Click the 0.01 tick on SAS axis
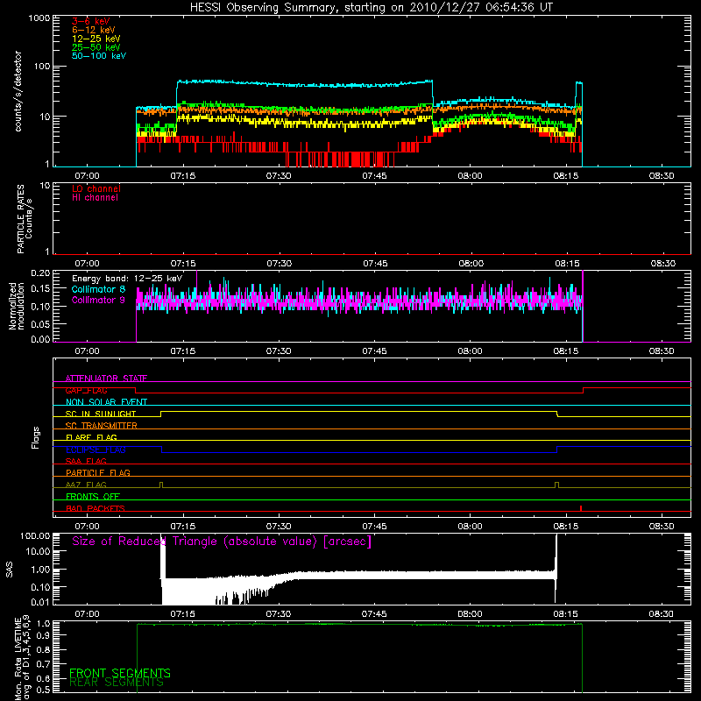Viewport: 701px width, 701px height. tap(40, 602)
